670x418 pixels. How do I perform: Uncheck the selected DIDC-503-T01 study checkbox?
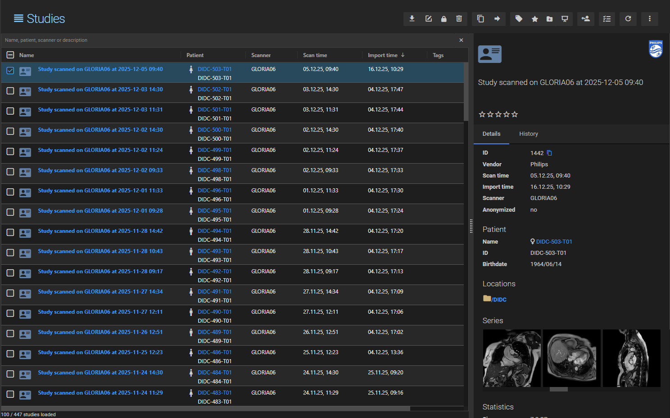[x=10, y=71]
